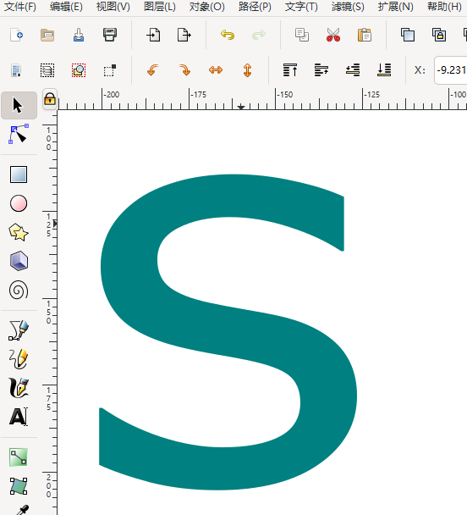Rotate selection 90° clockwise
The image size is (467, 515).
point(184,70)
